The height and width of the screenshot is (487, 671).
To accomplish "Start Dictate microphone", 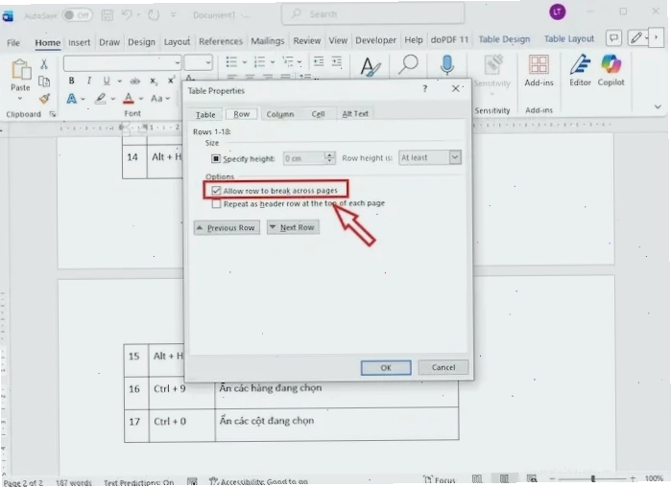I will [x=446, y=65].
